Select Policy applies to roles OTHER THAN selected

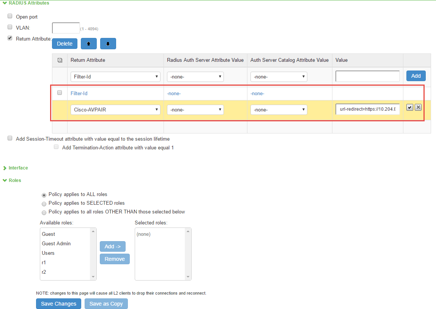tap(44, 213)
